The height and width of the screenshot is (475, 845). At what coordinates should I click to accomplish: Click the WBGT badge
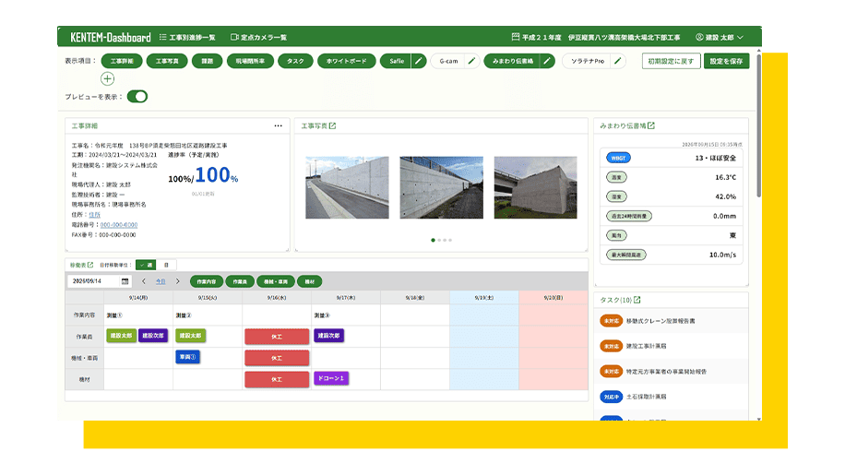click(x=618, y=158)
